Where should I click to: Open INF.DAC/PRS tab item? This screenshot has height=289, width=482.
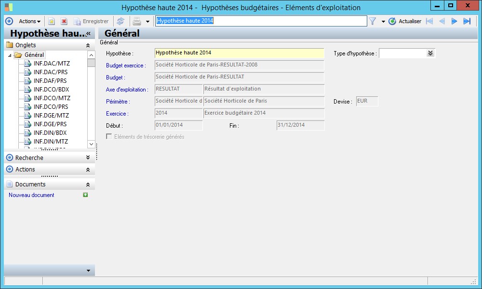51,72
